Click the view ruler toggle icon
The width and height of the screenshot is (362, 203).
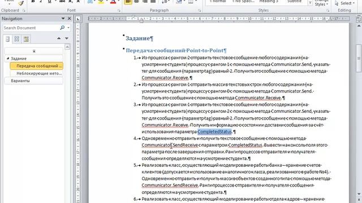pos(359,19)
